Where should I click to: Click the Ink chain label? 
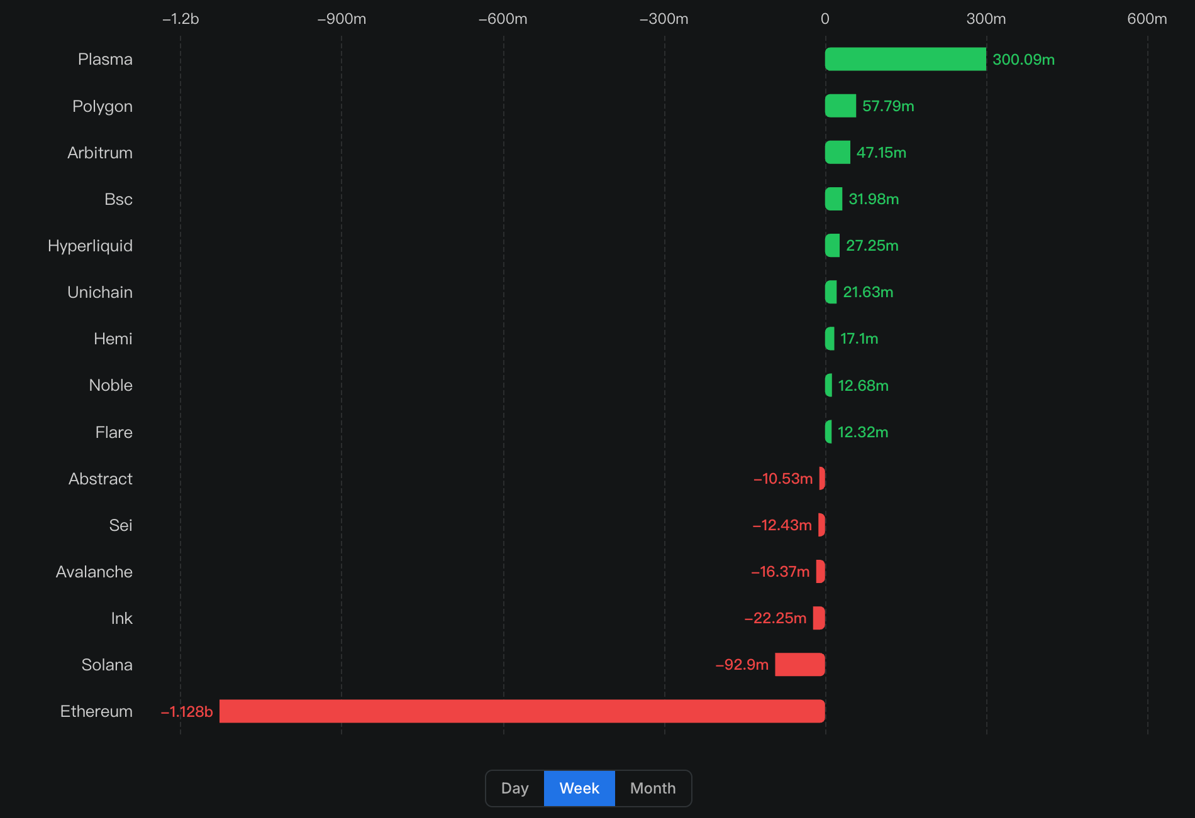(x=122, y=618)
